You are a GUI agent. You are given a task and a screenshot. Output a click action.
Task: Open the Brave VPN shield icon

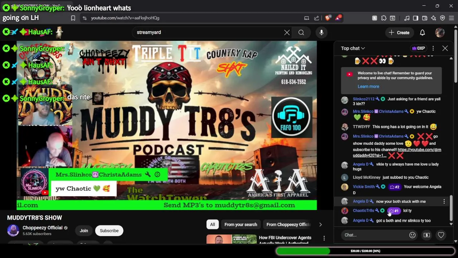point(442,18)
